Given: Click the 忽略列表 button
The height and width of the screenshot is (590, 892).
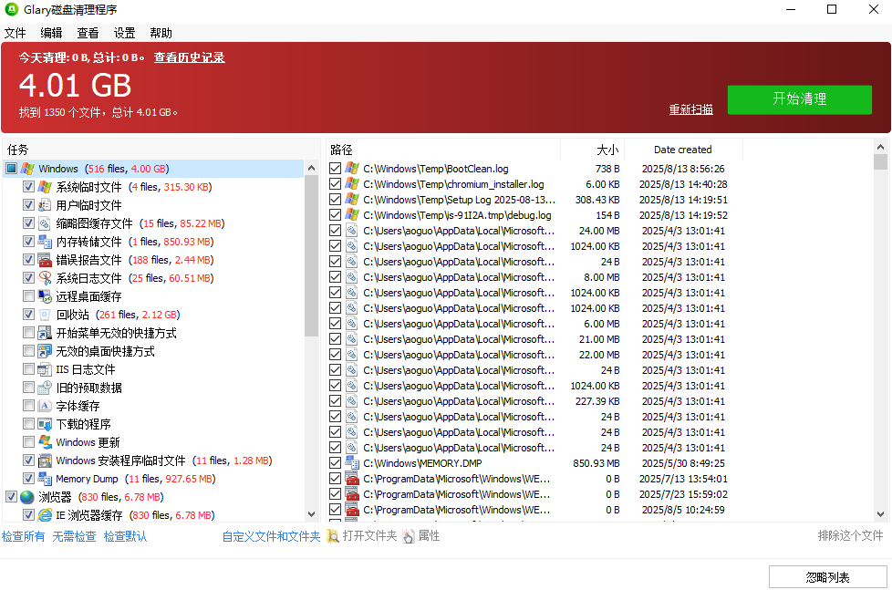Looking at the screenshot, I should [x=827, y=577].
